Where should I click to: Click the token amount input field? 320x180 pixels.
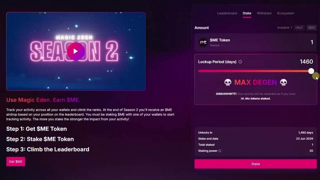(x=255, y=42)
